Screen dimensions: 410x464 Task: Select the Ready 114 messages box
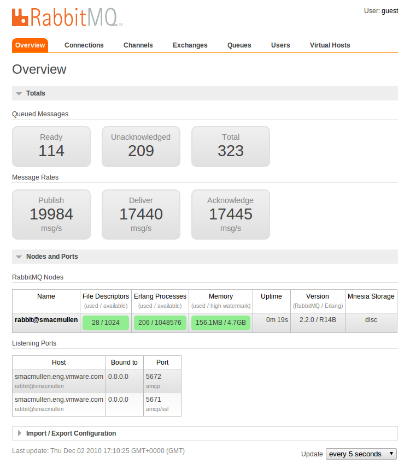[51, 146]
